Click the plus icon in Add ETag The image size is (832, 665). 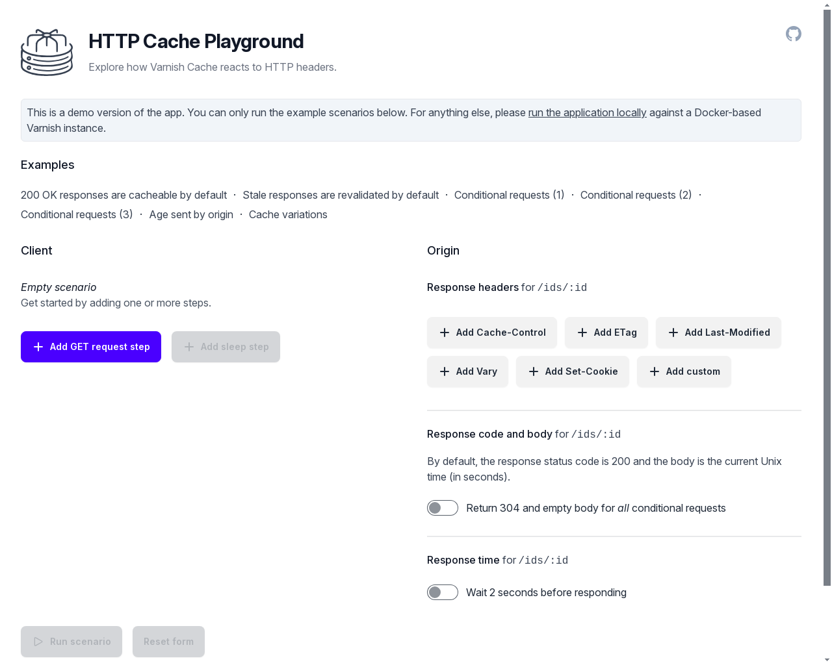[582, 332]
